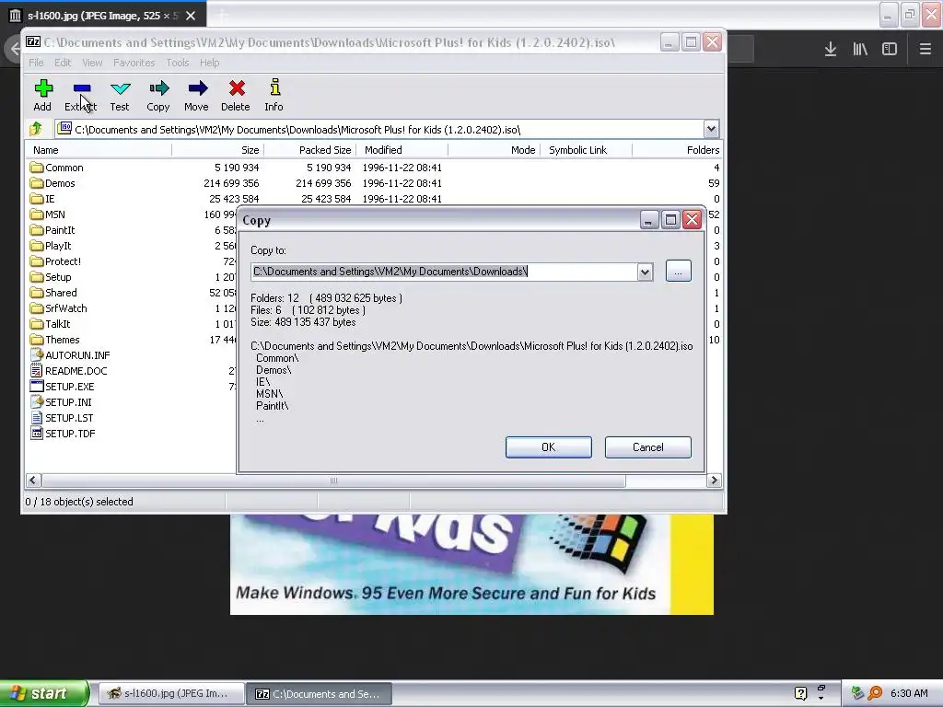The height and width of the screenshot is (707, 943).
Task: Click the Copy to path field
Action: [445, 272]
